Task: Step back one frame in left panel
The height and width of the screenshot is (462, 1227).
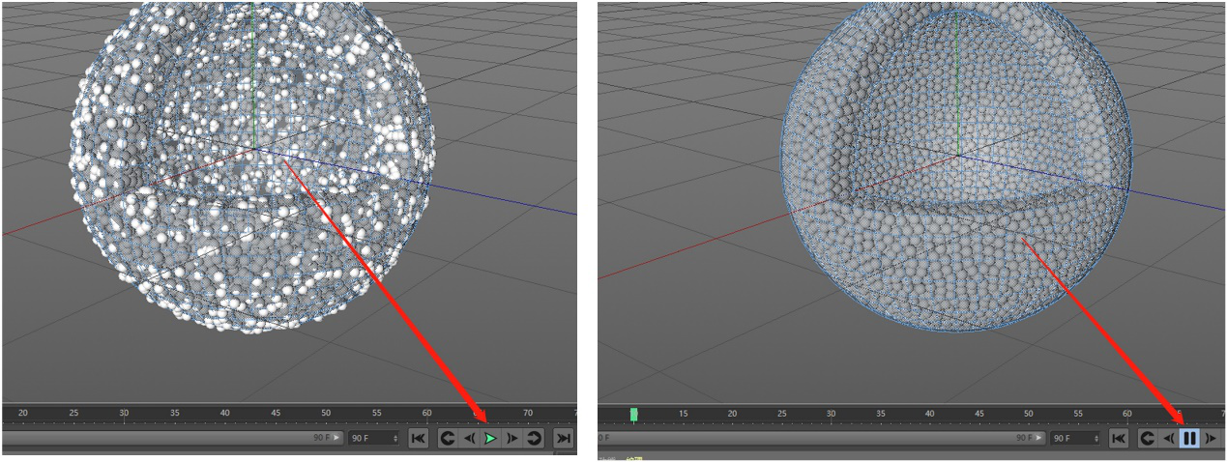Action: (469, 439)
